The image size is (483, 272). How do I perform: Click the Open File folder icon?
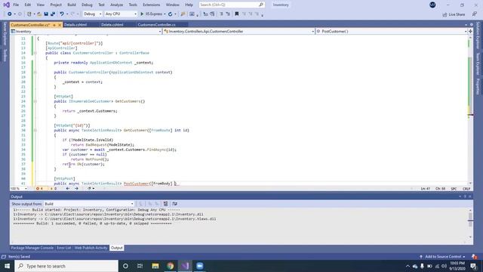[39, 14]
